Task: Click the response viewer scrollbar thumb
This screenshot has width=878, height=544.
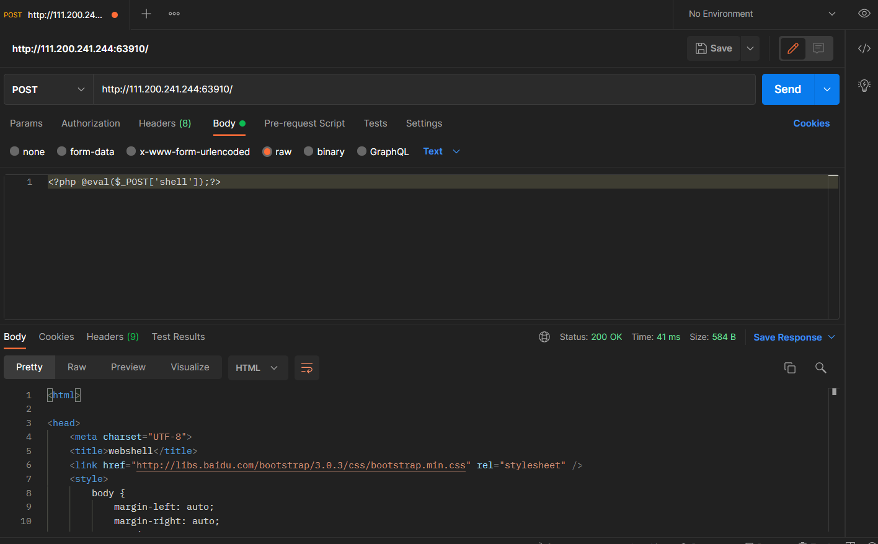Action: [x=834, y=391]
